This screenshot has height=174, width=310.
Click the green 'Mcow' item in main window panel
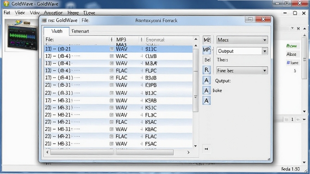[x=292, y=46]
